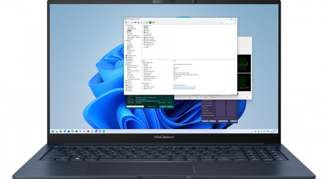Select RAS under the network branch
Viewport: 328px width, 179px height.
pyautogui.click(x=129, y=69)
